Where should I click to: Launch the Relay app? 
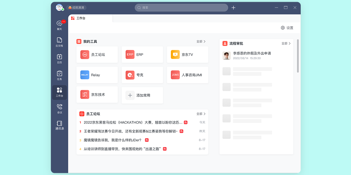97,75
